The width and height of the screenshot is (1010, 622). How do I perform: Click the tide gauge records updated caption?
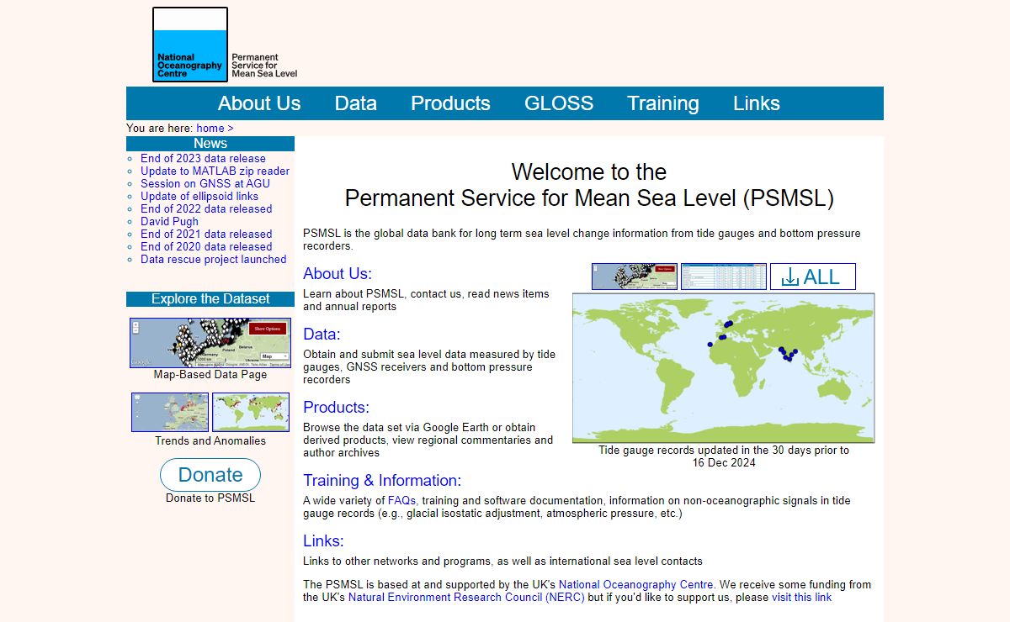[724, 456]
